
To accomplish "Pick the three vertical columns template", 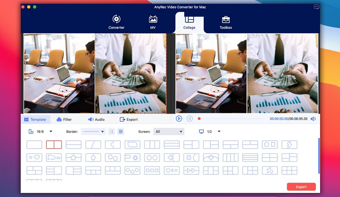I will click(152, 145).
